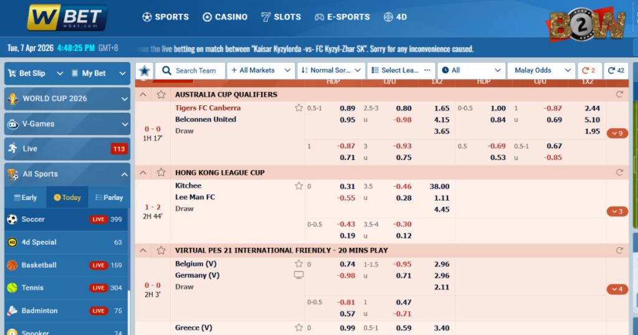Open the Sports section
The image size is (638, 335).
(166, 17)
